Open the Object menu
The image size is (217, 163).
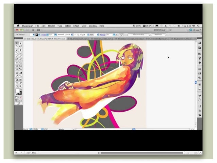tap(51, 26)
